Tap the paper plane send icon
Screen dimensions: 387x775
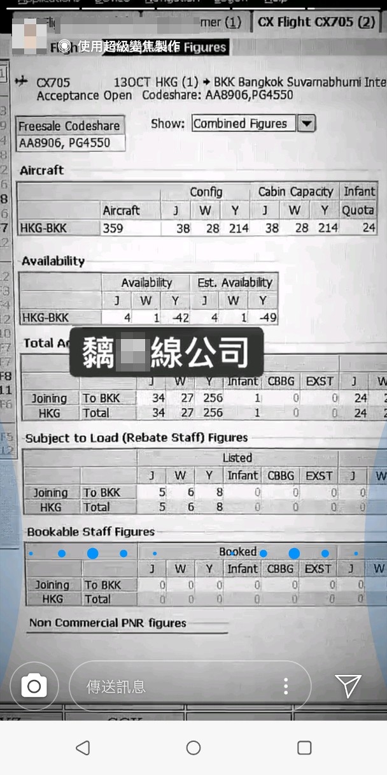click(348, 686)
